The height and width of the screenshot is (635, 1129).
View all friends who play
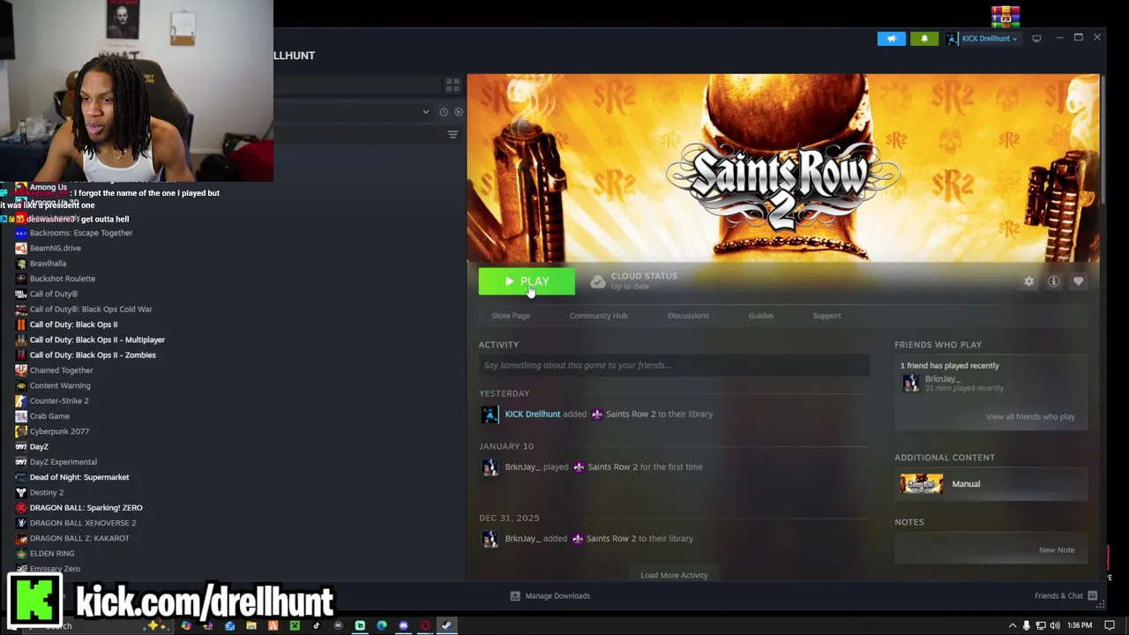(1030, 416)
